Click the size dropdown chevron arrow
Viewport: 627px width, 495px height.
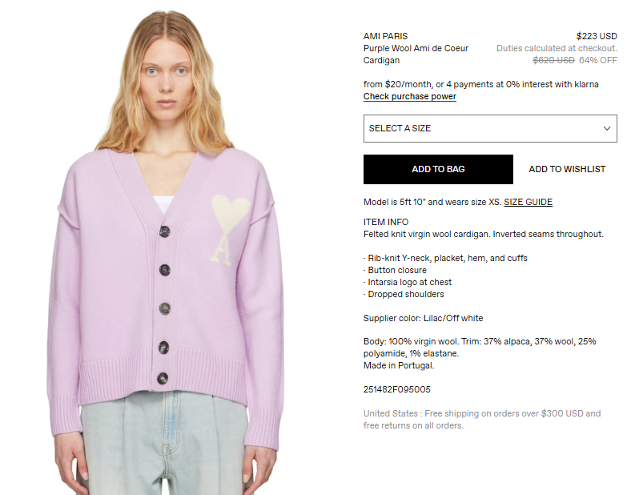coord(607,128)
